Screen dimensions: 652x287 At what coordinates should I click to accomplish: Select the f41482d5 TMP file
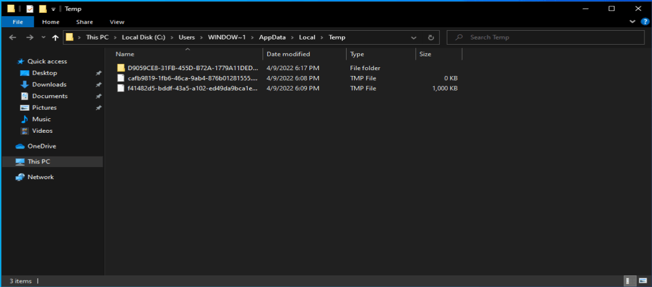[192, 88]
